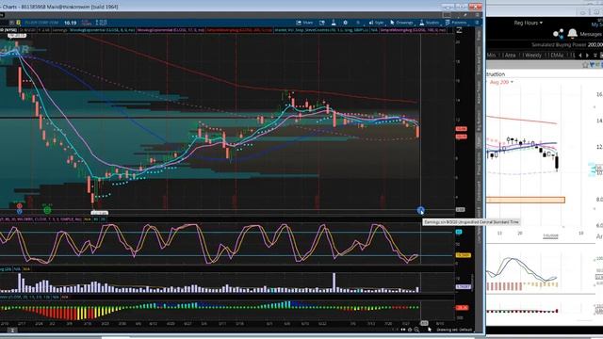Click the scroll-left arrows icon below chart
Image resolution: width=603 pixels, height=339 pixels.
point(403,330)
